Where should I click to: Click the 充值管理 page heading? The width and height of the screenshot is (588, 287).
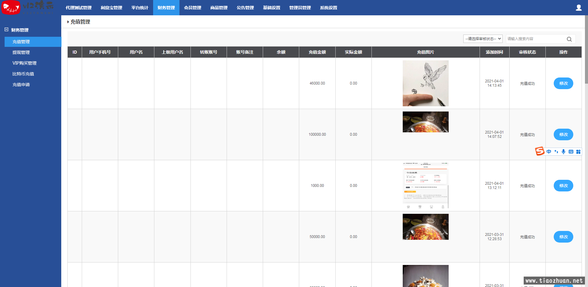point(80,22)
